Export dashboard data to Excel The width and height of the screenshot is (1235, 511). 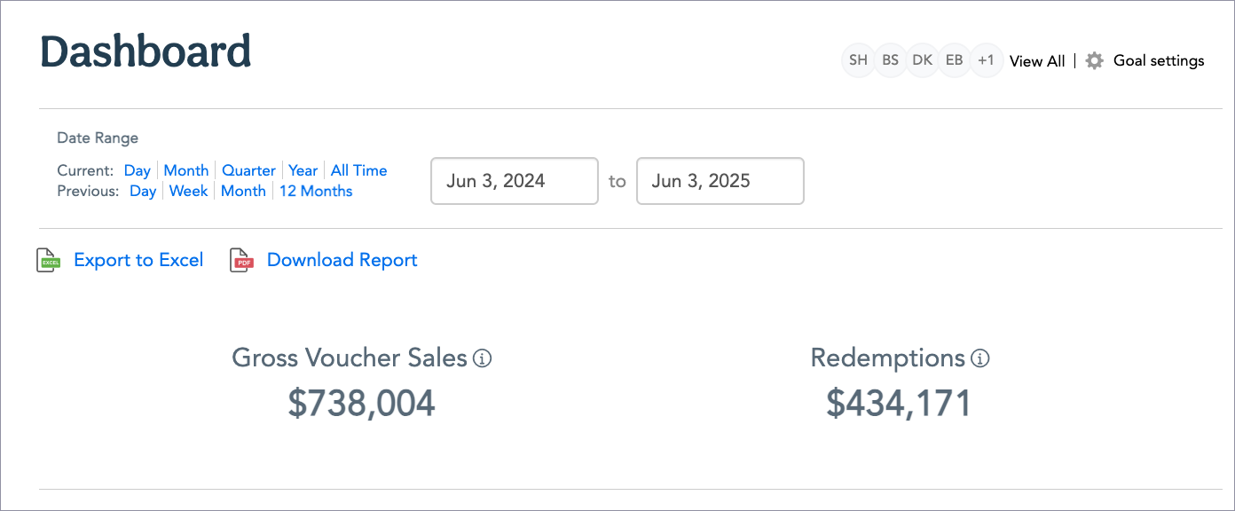[x=138, y=260]
